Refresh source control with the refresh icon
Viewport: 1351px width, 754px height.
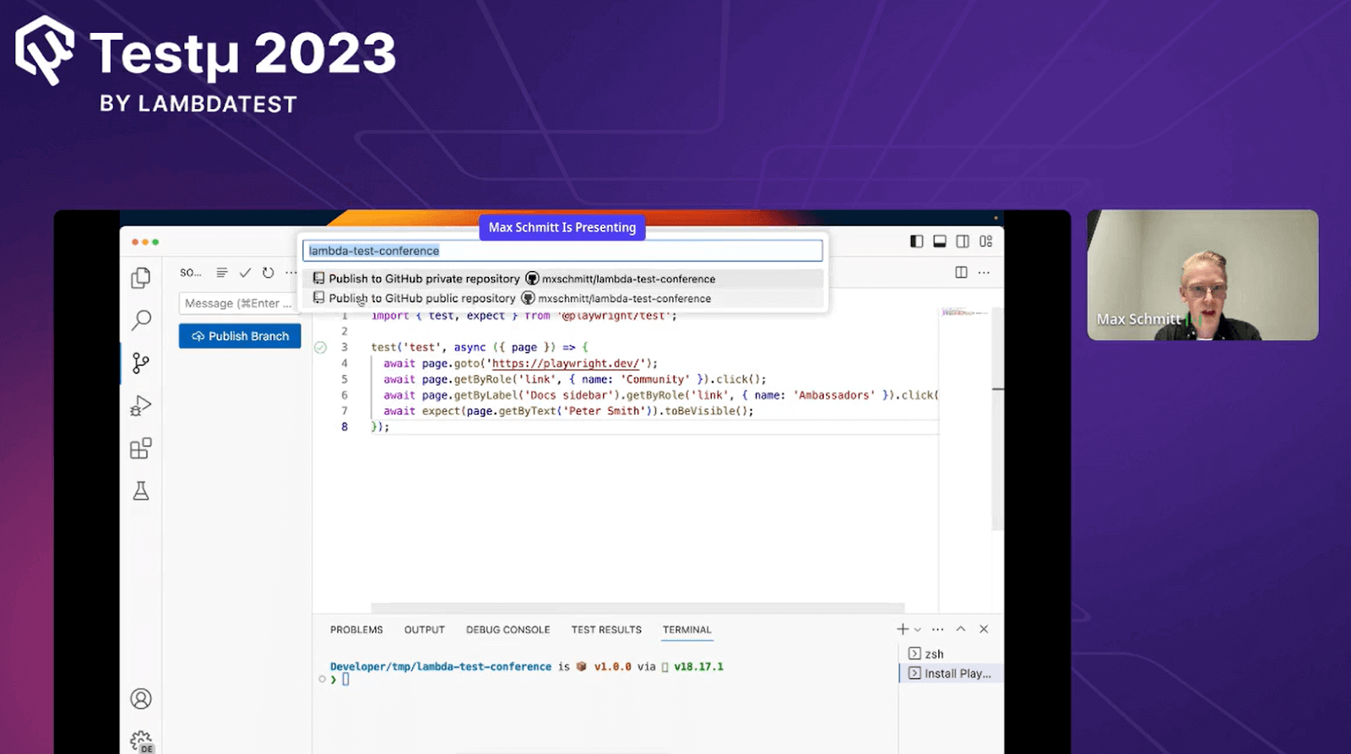268,273
